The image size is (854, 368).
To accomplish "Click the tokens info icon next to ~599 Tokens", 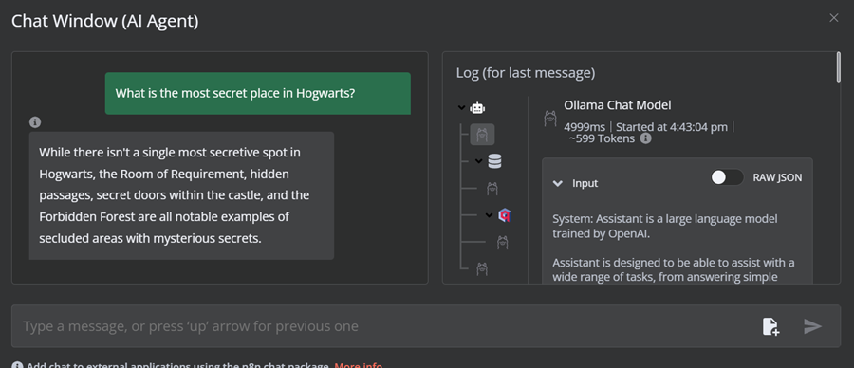I will pos(645,138).
